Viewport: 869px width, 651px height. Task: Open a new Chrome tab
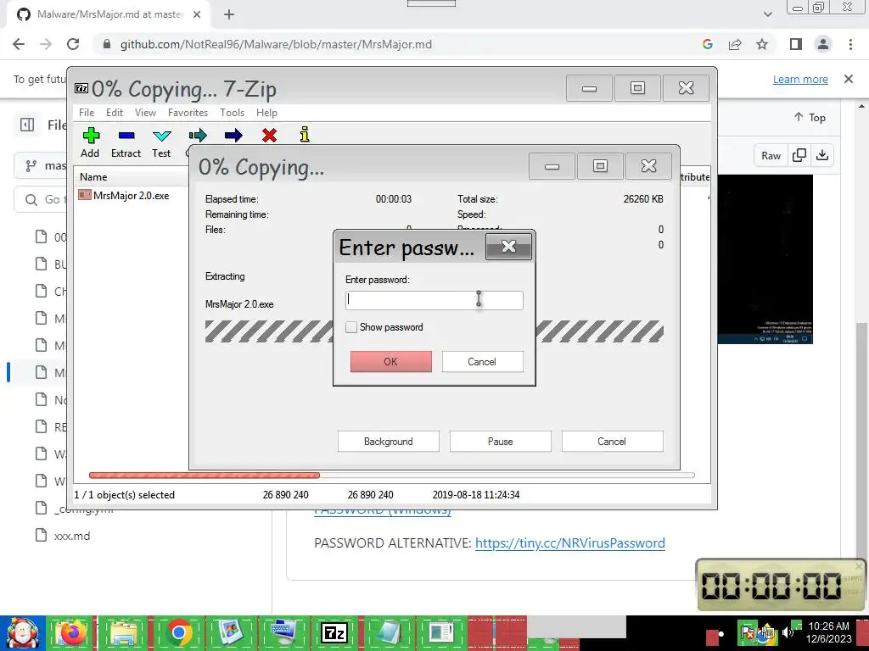click(x=229, y=15)
